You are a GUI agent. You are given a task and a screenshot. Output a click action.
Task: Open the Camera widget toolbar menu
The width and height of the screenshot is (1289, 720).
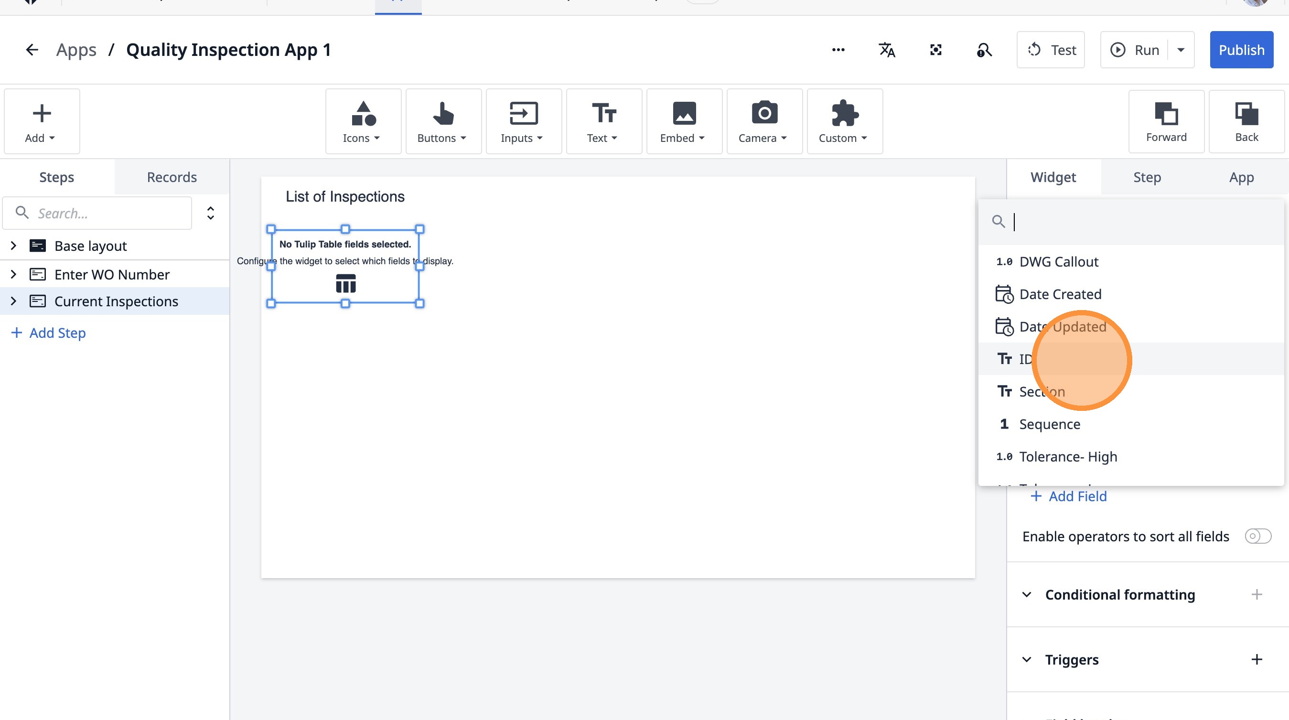pyautogui.click(x=764, y=121)
